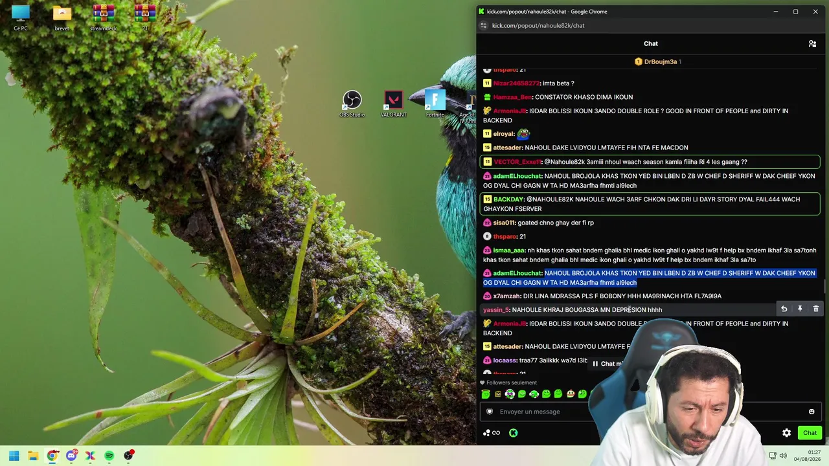Click the message "CONSTATOR KHASO DIMA IKOUN"
The width and height of the screenshot is (829, 466).
click(x=584, y=97)
